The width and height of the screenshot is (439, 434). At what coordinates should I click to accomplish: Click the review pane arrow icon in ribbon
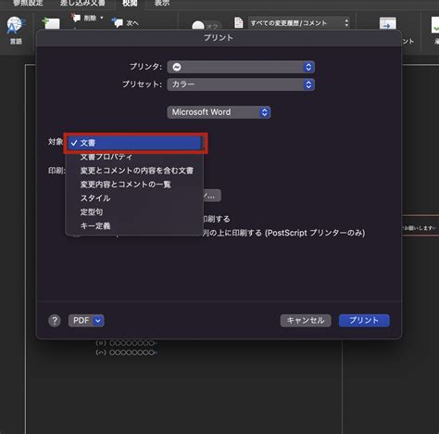(x=387, y=23)
